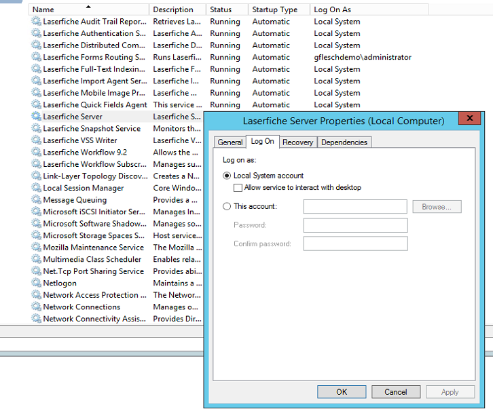Click Message Queuing service name

coord(75,199)
